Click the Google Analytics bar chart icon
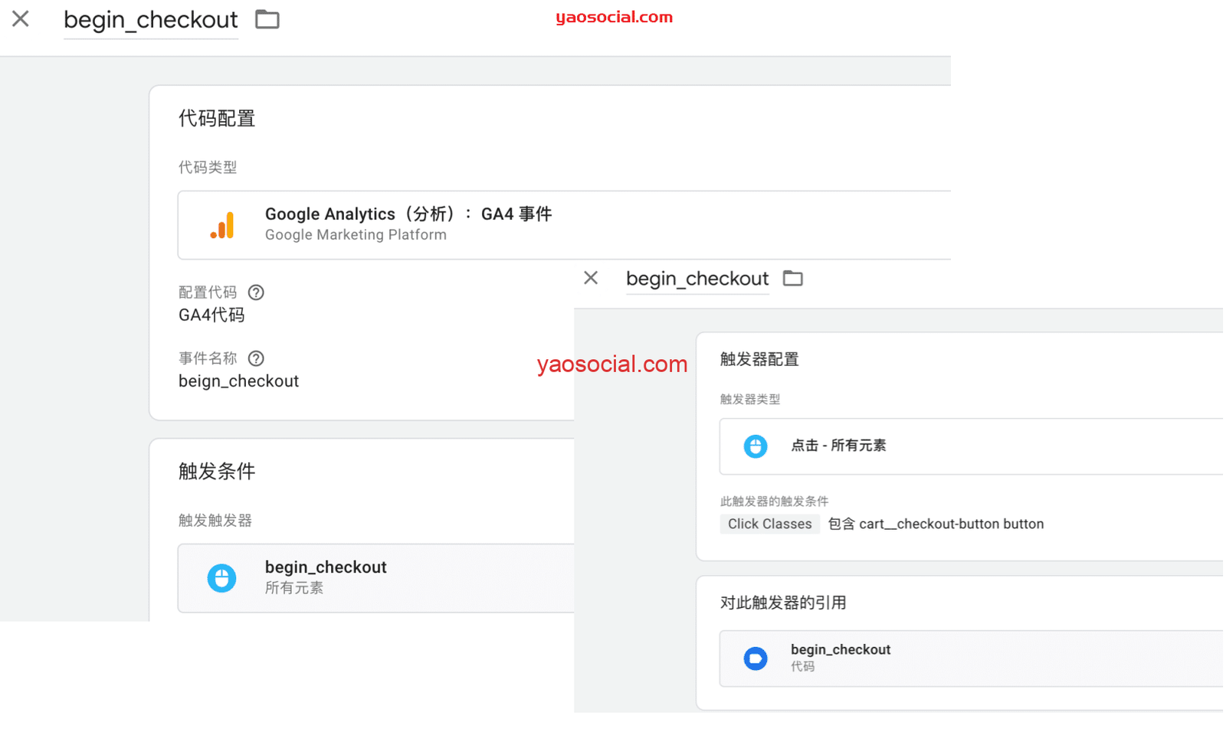The height and width of the screenshot is (732, 1226). click(x=222, y=225)
